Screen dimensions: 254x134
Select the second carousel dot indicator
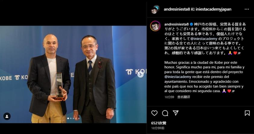tap(71, 118)
